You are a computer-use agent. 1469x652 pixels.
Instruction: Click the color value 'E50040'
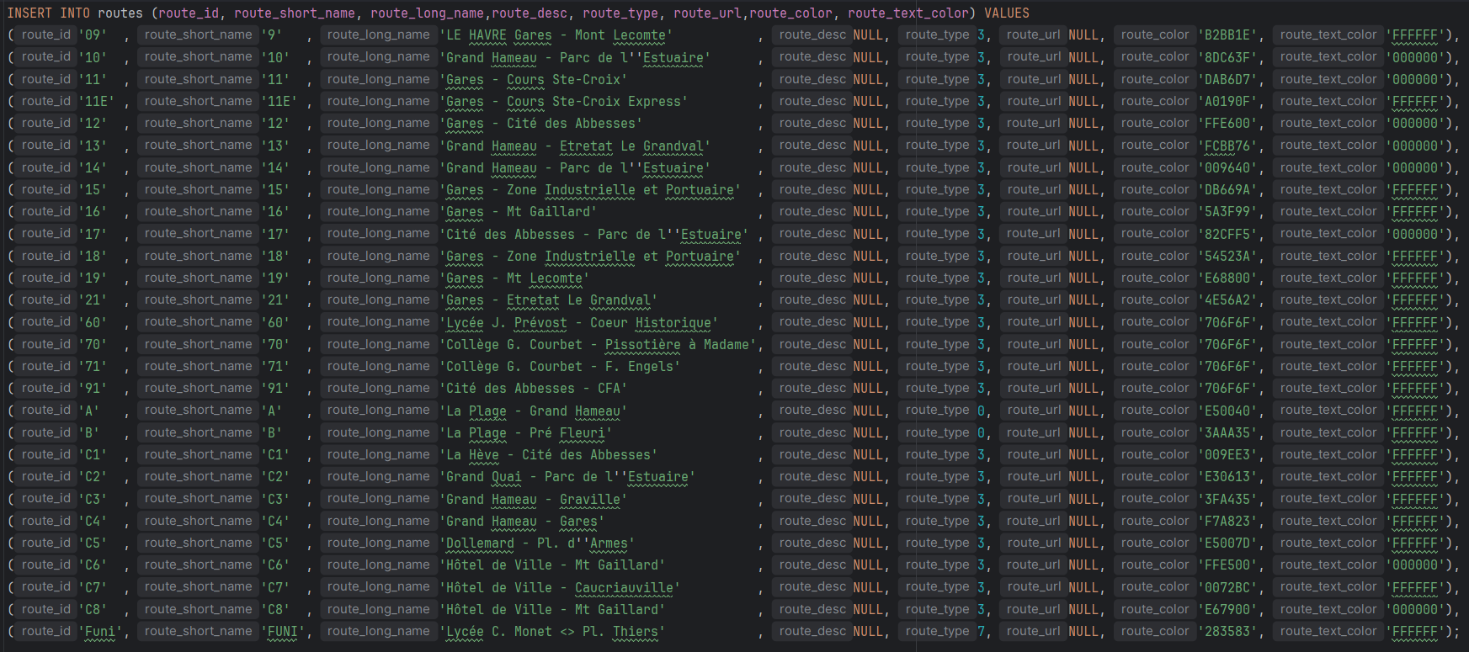1228,411
